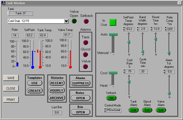This screenshot has width=183, height=120.
Task: Click the Reset Time stepper arrows
Action: [151, 29]
